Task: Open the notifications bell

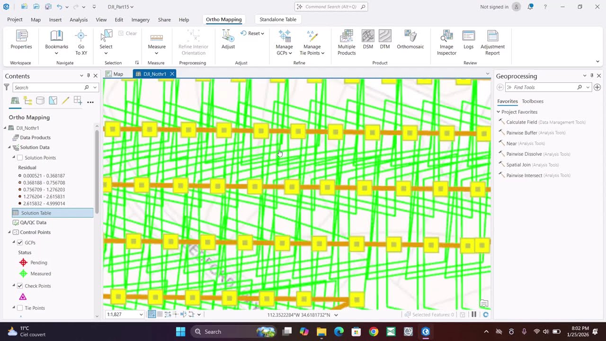Action: 530,7
